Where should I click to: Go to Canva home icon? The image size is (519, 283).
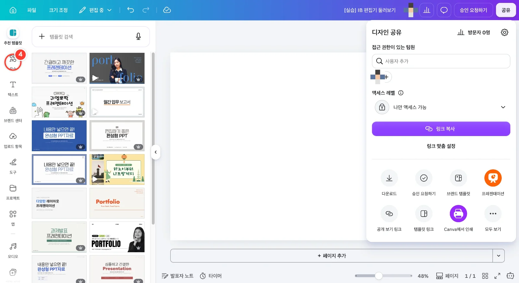(x=13, y=10)
